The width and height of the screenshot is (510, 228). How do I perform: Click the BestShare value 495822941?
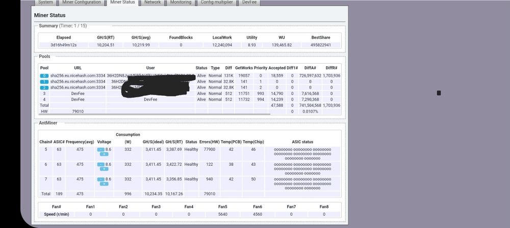[x=320, y=45]
